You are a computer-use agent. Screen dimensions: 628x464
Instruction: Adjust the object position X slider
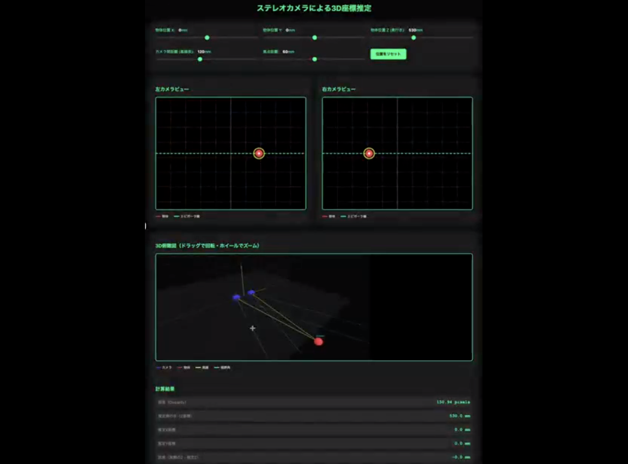pyautogui.click(x=207, y=38)
